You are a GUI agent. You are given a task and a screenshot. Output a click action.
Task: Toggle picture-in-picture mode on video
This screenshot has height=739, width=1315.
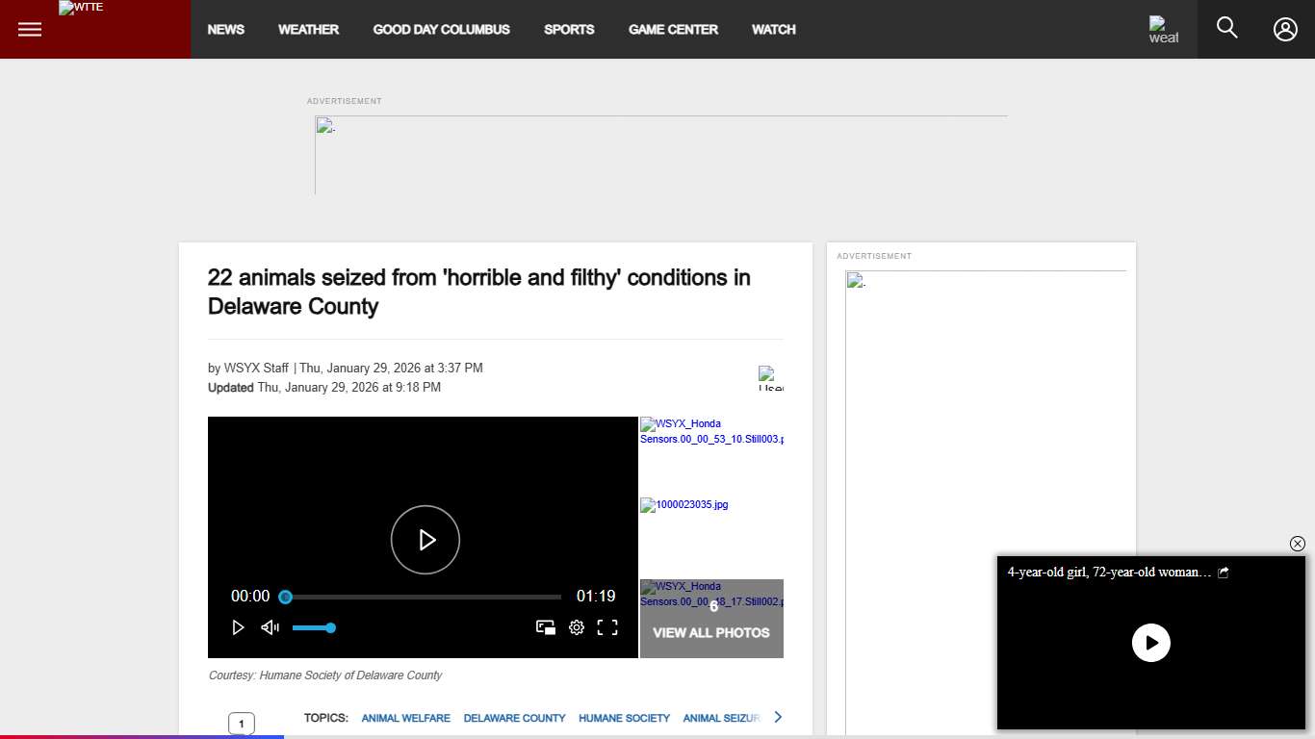(546, 627)
